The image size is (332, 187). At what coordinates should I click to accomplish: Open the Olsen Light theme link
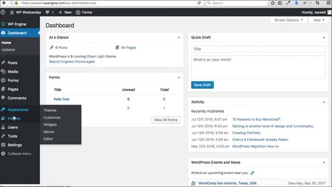(95, 57)
